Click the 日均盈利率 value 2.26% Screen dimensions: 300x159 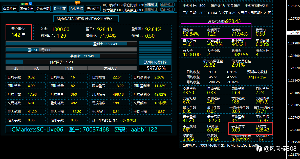coord(159,77)
